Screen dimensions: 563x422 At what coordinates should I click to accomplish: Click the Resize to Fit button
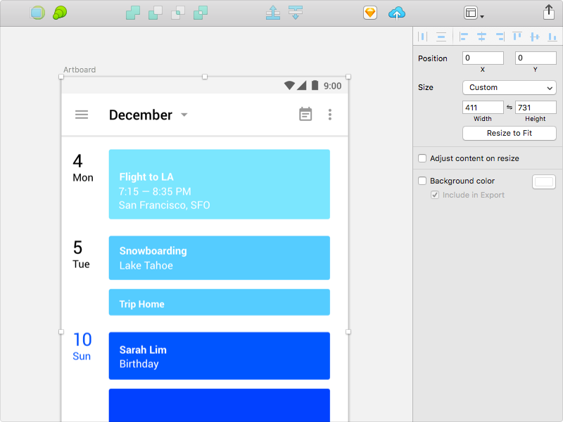(x=509, y=133)
